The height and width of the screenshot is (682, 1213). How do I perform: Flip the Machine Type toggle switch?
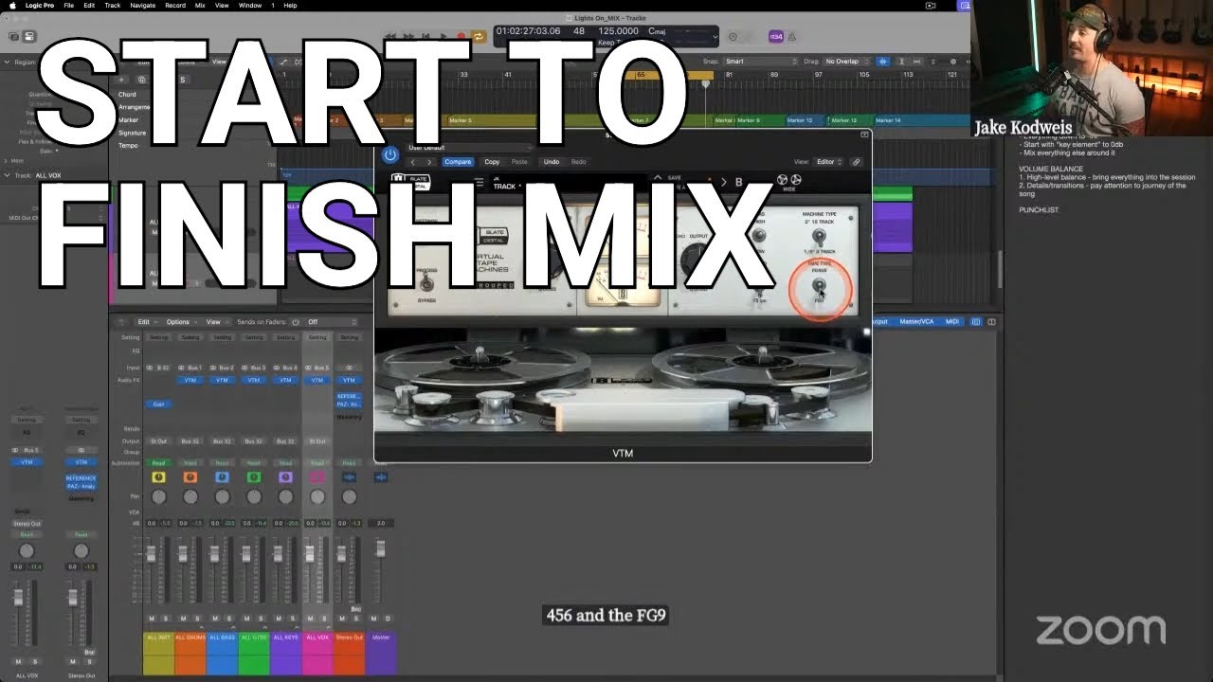[x=818, y=235]
